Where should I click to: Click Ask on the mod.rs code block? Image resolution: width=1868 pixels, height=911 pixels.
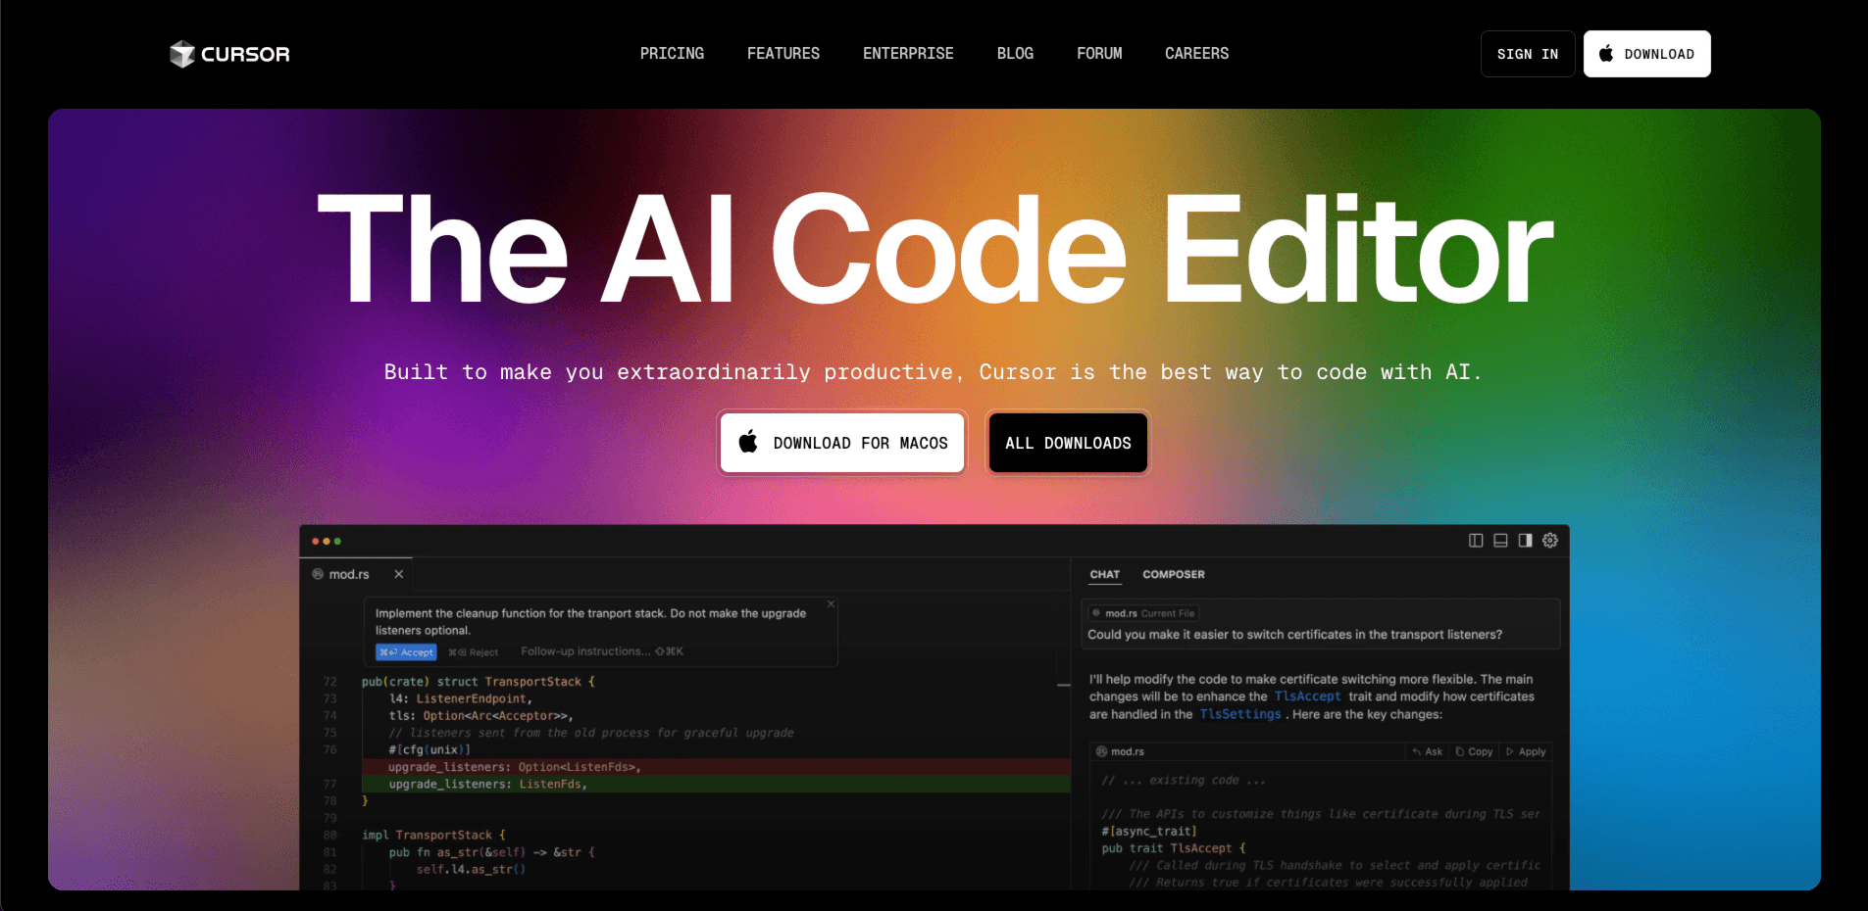1428,752
